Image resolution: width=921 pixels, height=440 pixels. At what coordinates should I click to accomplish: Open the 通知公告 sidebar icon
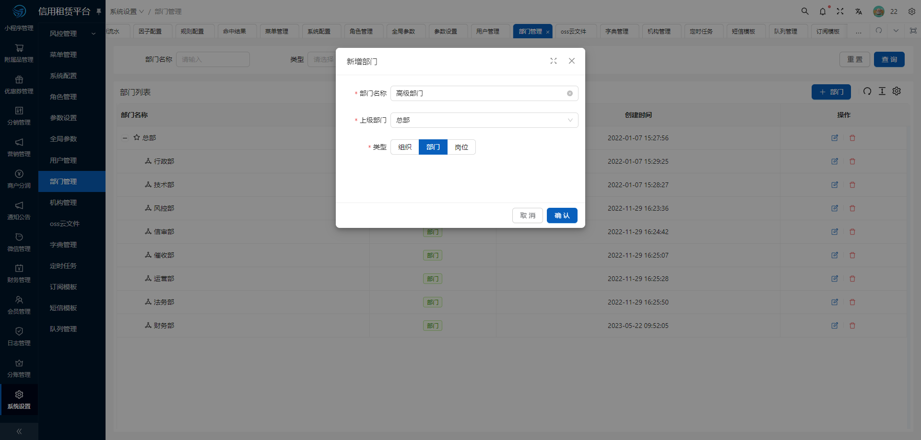(x=19, y=205)
